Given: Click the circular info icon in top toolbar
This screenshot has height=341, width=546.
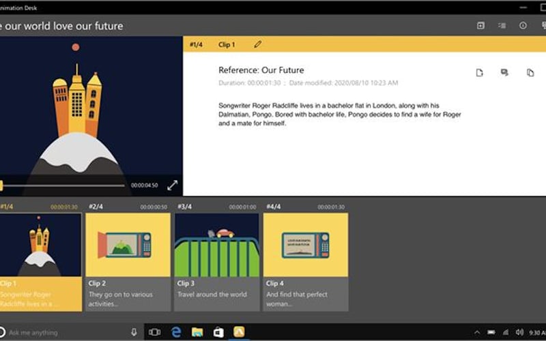Looking at the screenshot, I should pos(523,26).
